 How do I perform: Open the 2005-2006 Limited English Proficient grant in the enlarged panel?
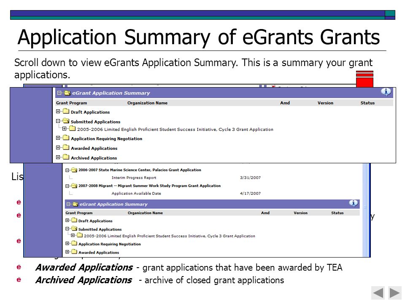[x=175, y=129]
